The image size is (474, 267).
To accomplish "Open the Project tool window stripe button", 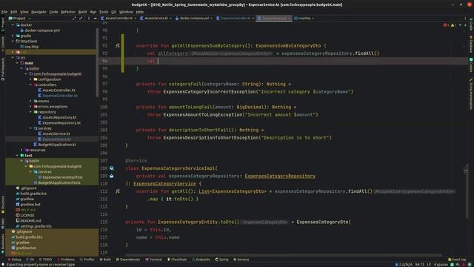I will click(x=3, y=24).
